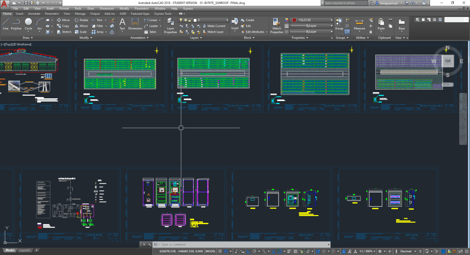This screenshot has height=255, width=470.
Task: Open the Annotate ribbon tab
Action: (x=34, y=14)
